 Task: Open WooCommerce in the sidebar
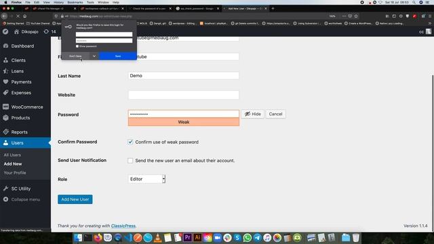[x=27, y=107]
